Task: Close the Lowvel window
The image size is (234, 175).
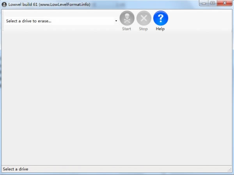Action: pos(225,3)
